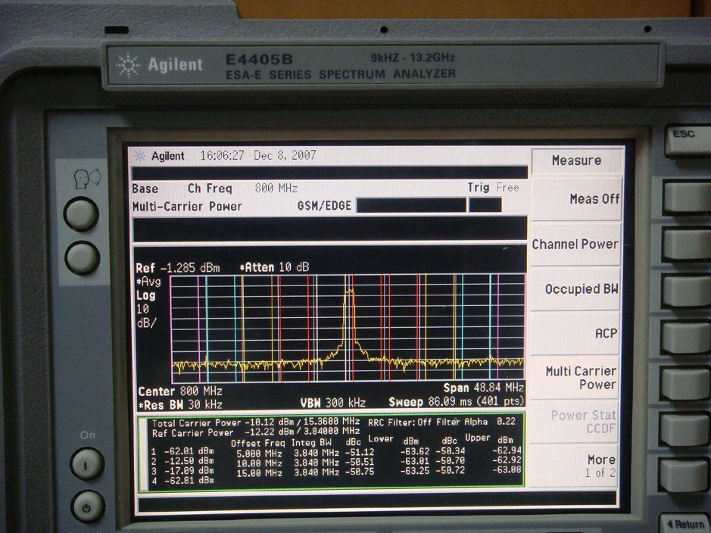
Task: Click the upper dBc value -50.34
Action: pos(451,450)
